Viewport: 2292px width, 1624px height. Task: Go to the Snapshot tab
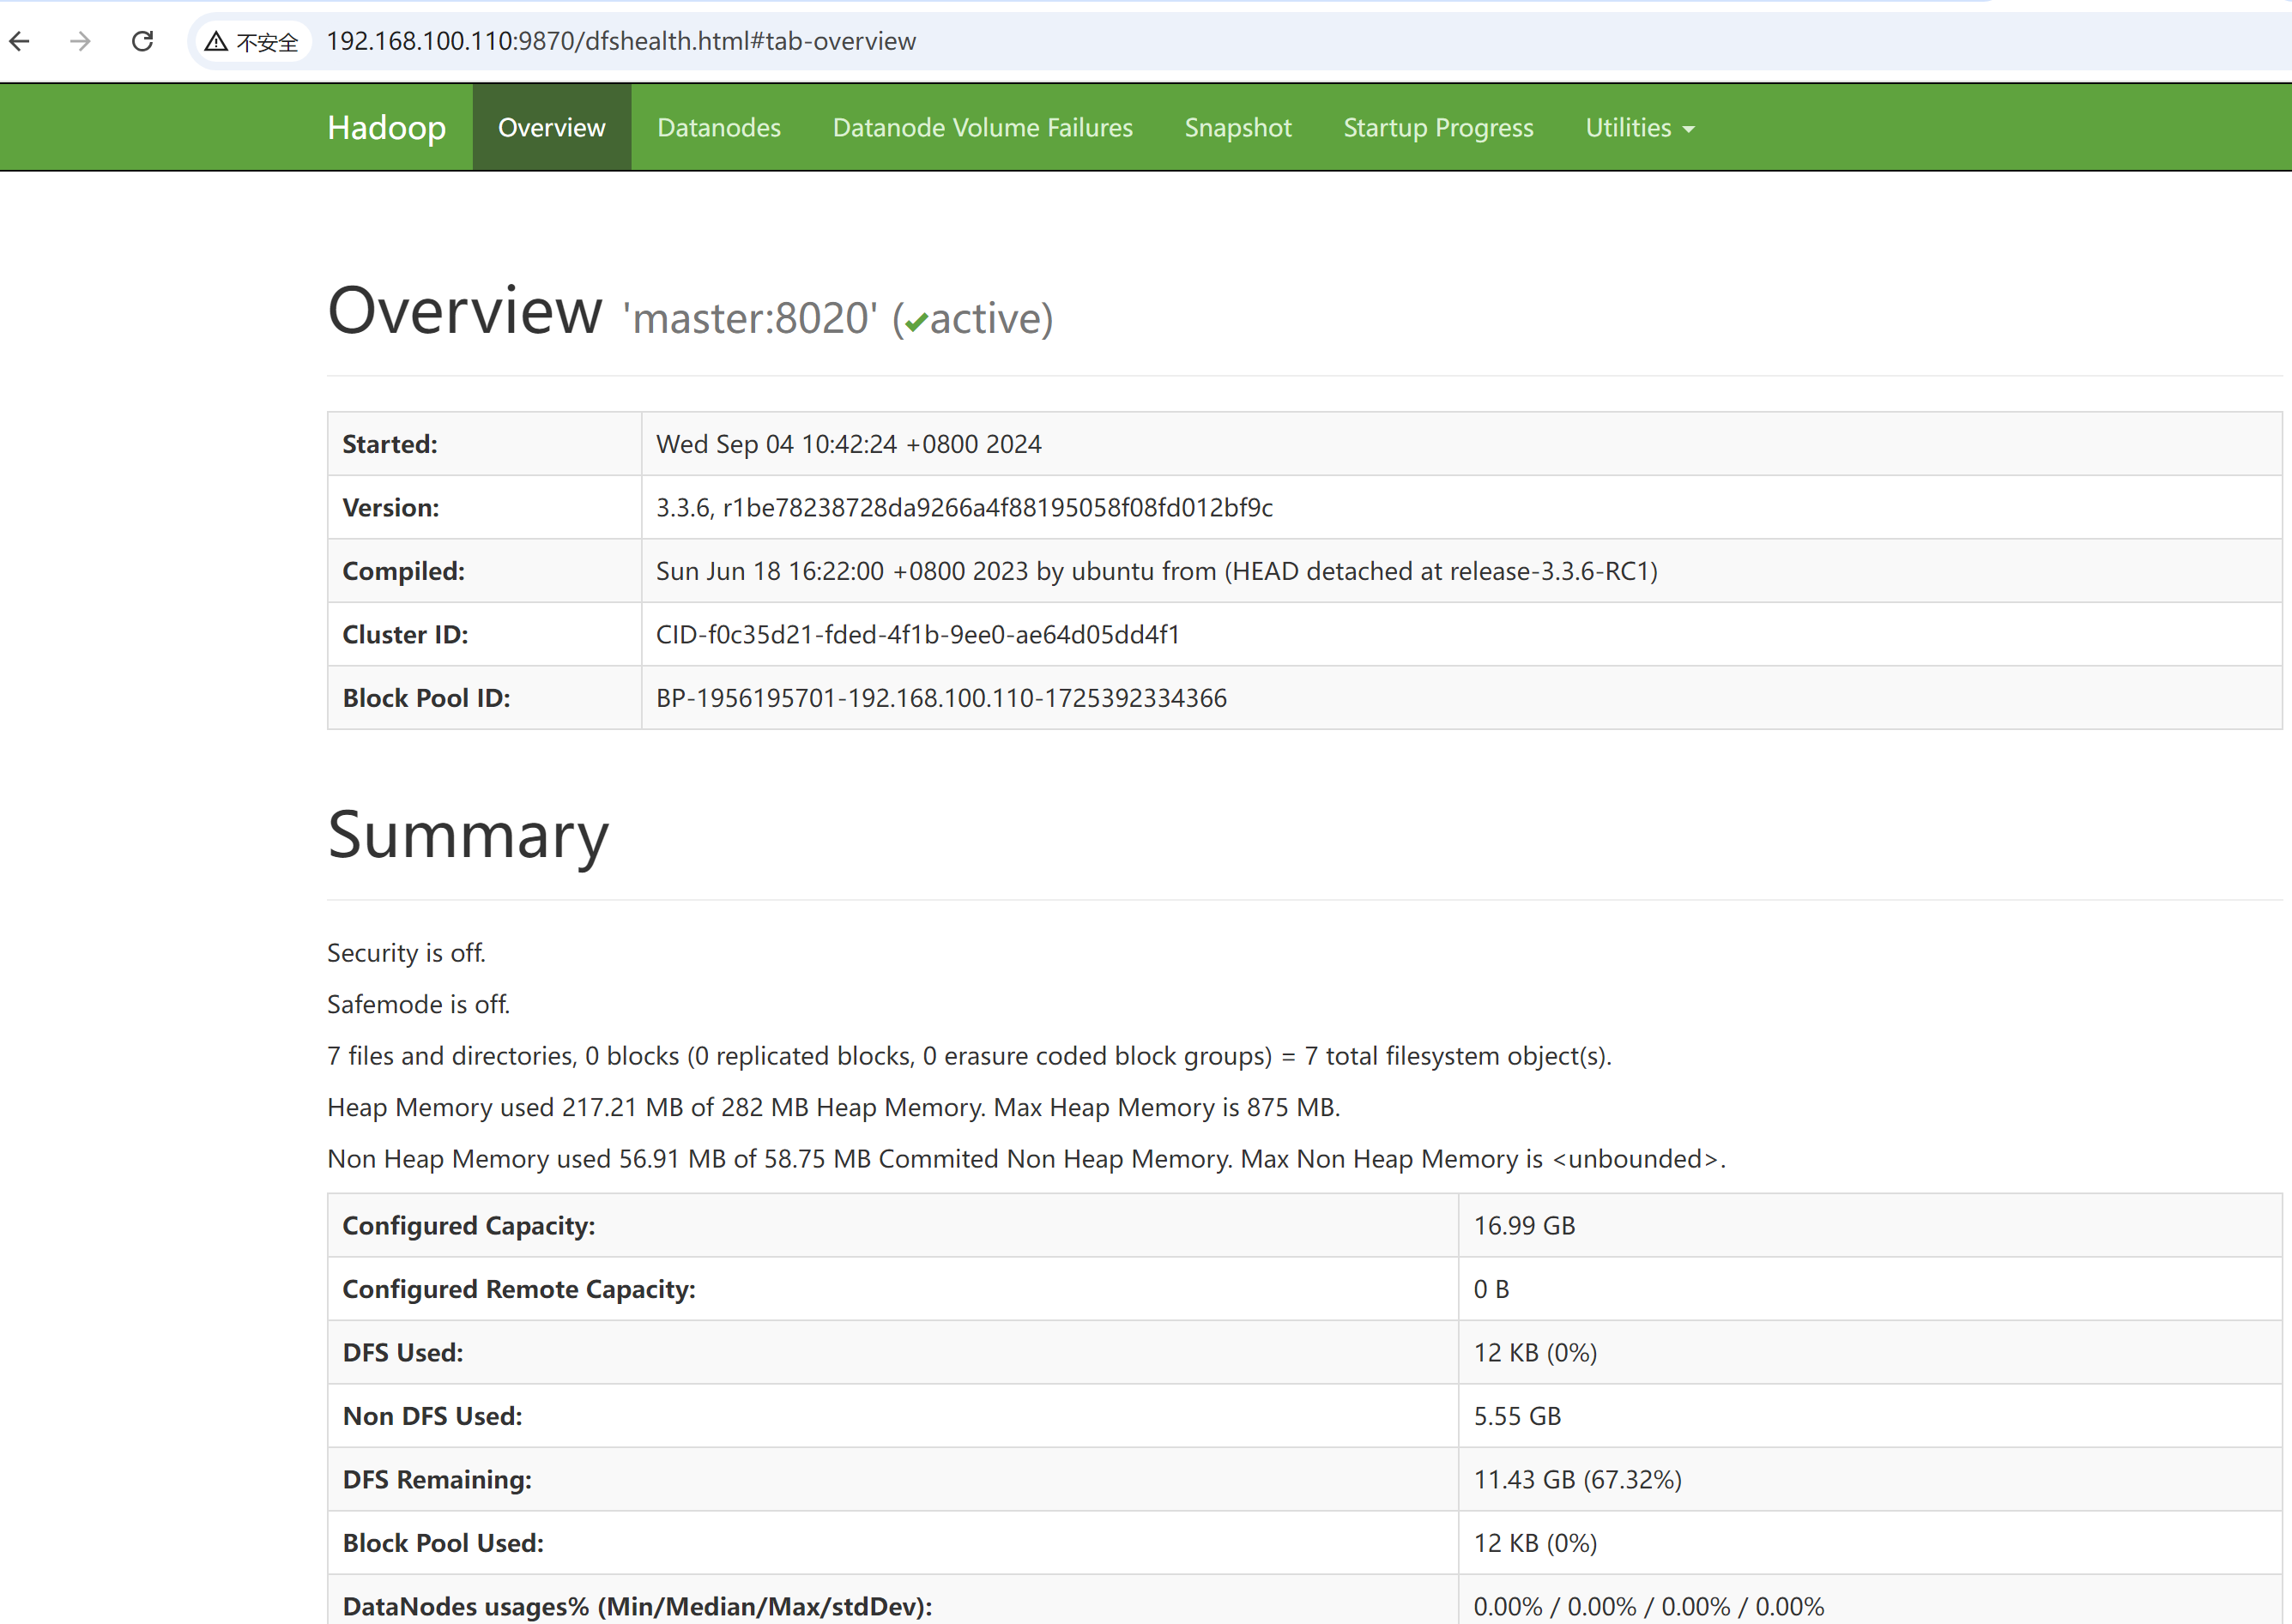(1237, 128)
